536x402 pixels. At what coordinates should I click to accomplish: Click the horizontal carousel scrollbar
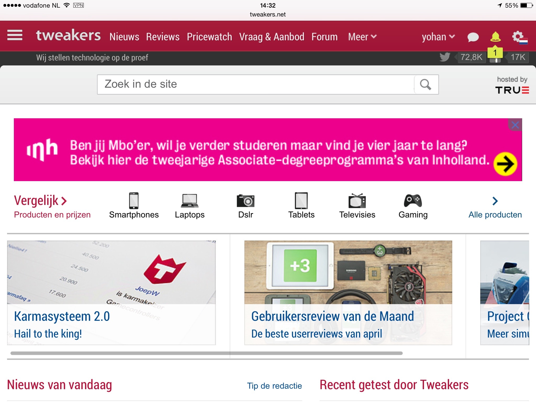[206, 353]
